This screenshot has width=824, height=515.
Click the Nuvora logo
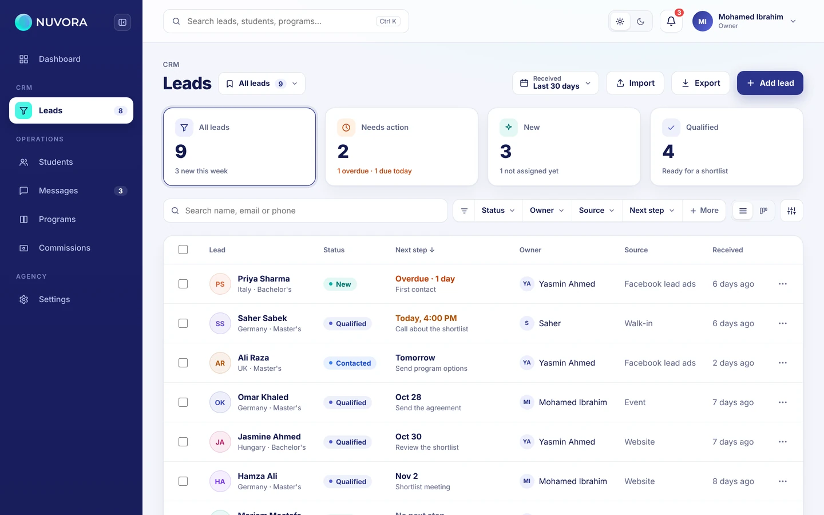tap(51, 22)
